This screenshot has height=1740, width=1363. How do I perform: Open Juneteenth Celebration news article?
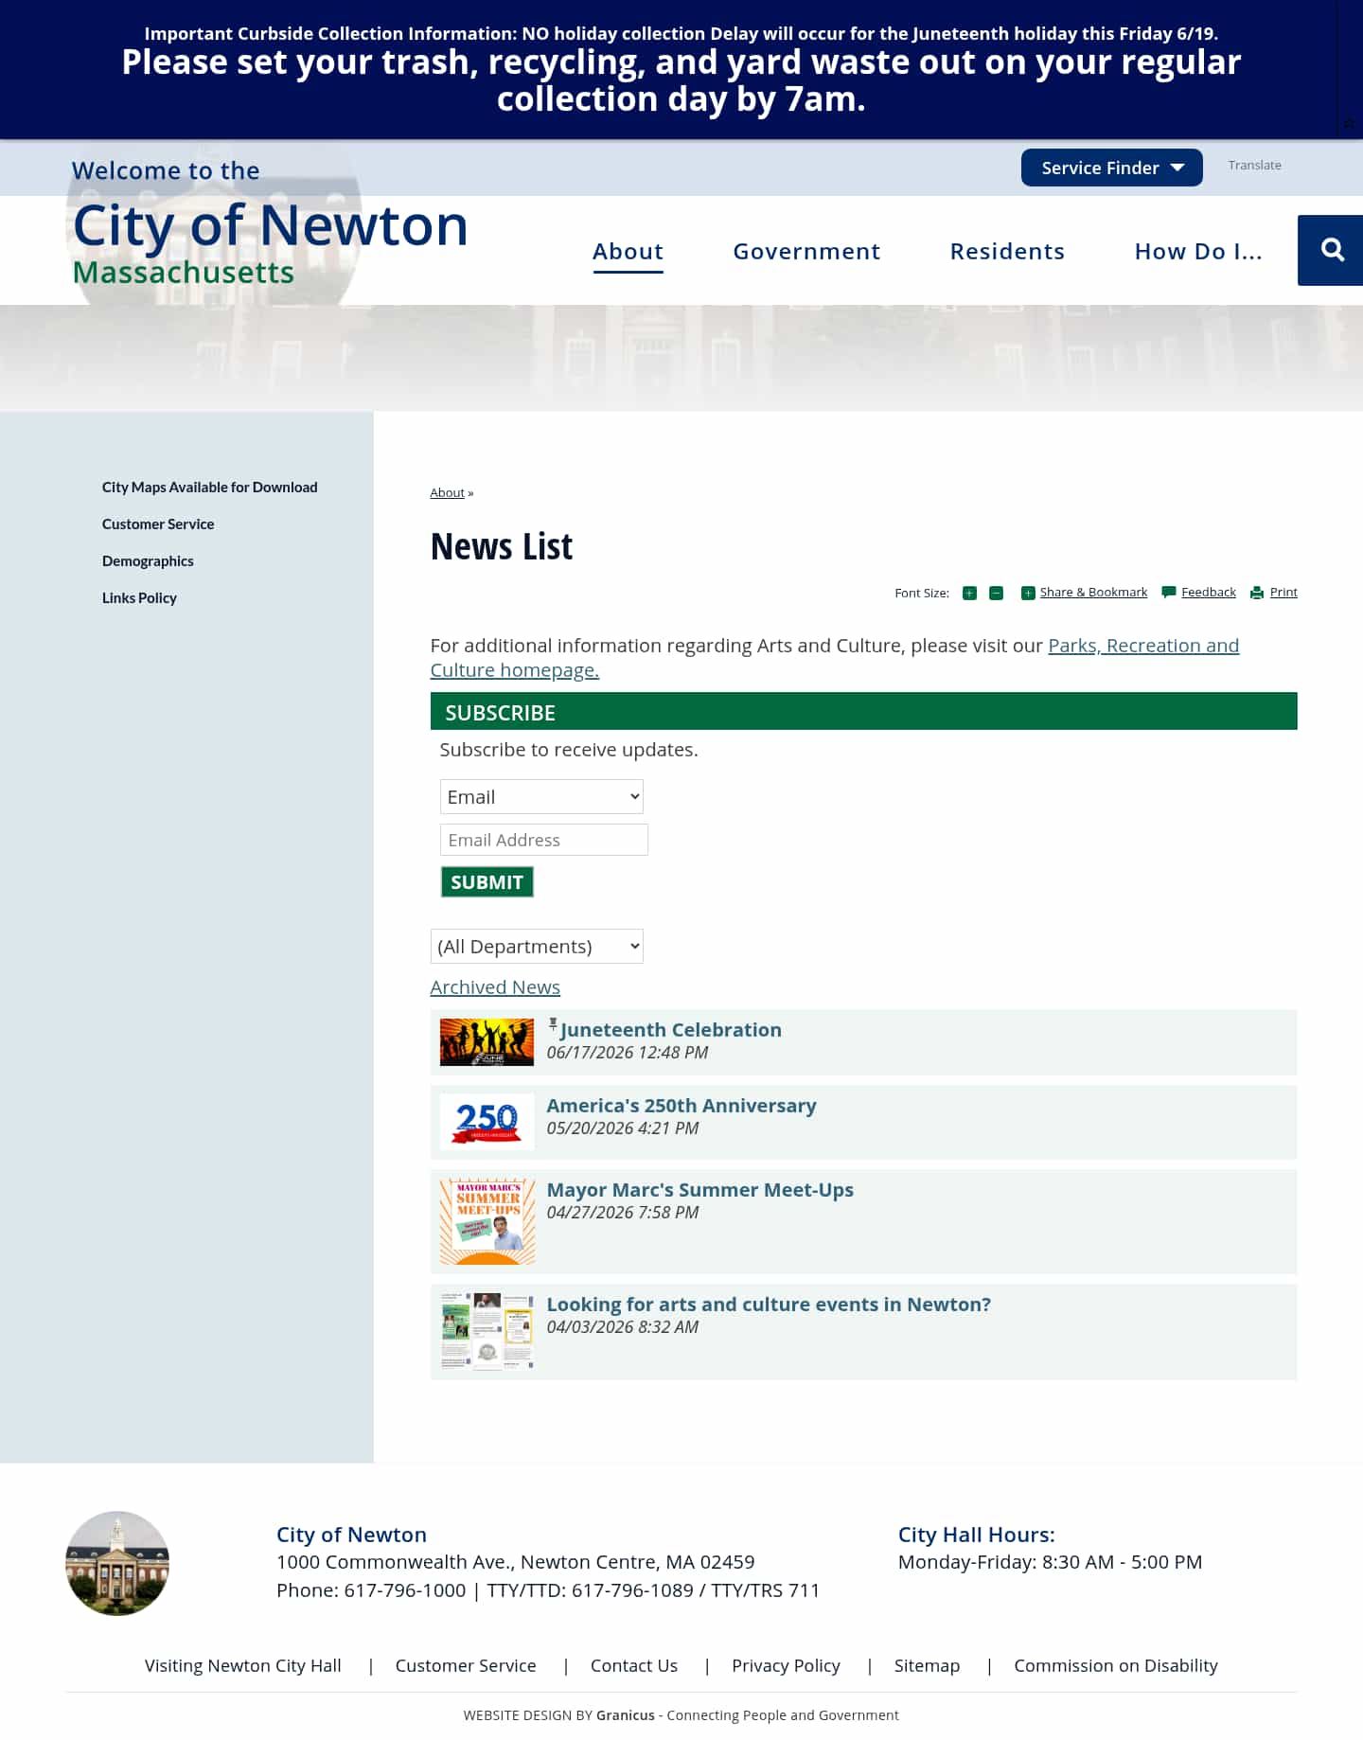point(670,1030)
